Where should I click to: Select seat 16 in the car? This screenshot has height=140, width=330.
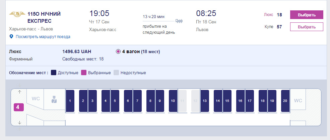tap(240, 101)
